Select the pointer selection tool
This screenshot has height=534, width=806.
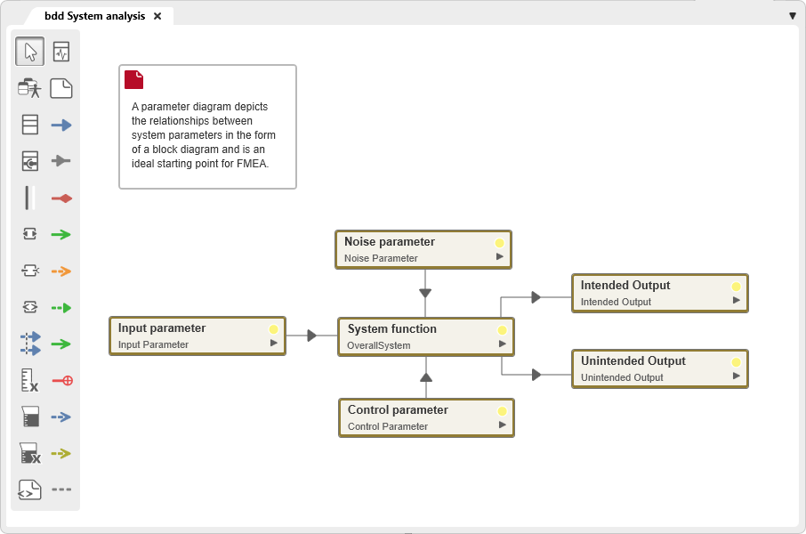(x=30, y=52)
